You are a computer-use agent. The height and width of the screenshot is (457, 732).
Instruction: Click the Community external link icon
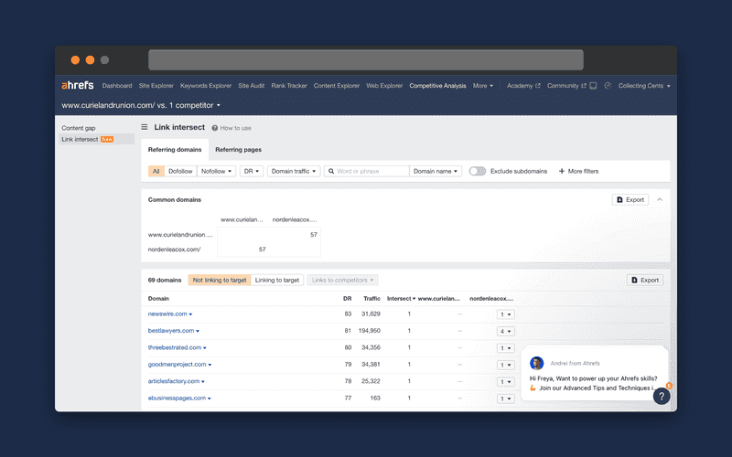point(584,86)
